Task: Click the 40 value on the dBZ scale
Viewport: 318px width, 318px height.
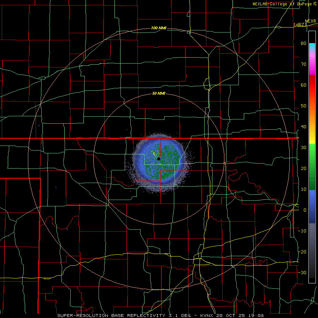Action: click(x=304, y=127)
